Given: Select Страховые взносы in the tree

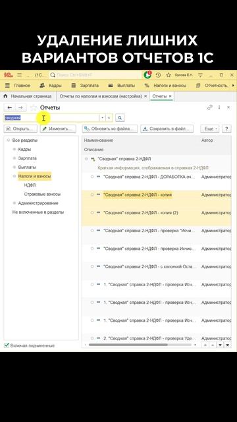Looking at the screenshot, I should click(x=42, y=194).
